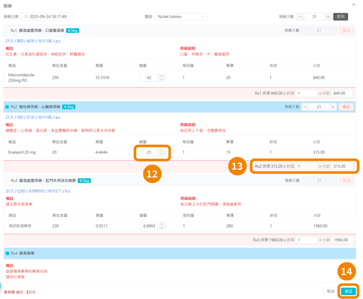Click the top days value field showing 21
Screen dimensions: 363x299
click(x=314, y=16)
